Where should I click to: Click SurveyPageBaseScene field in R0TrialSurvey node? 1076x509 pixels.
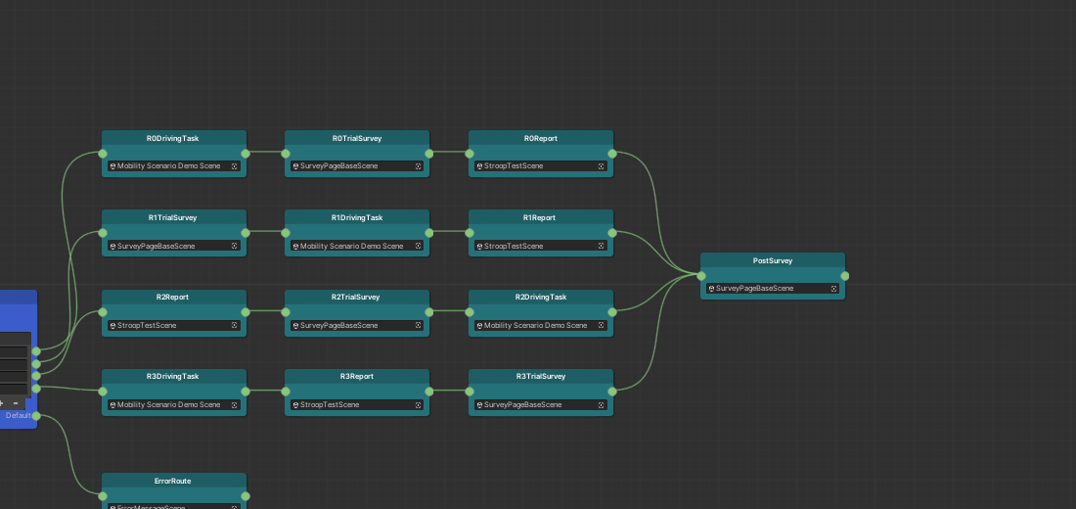tap(357, 166)
